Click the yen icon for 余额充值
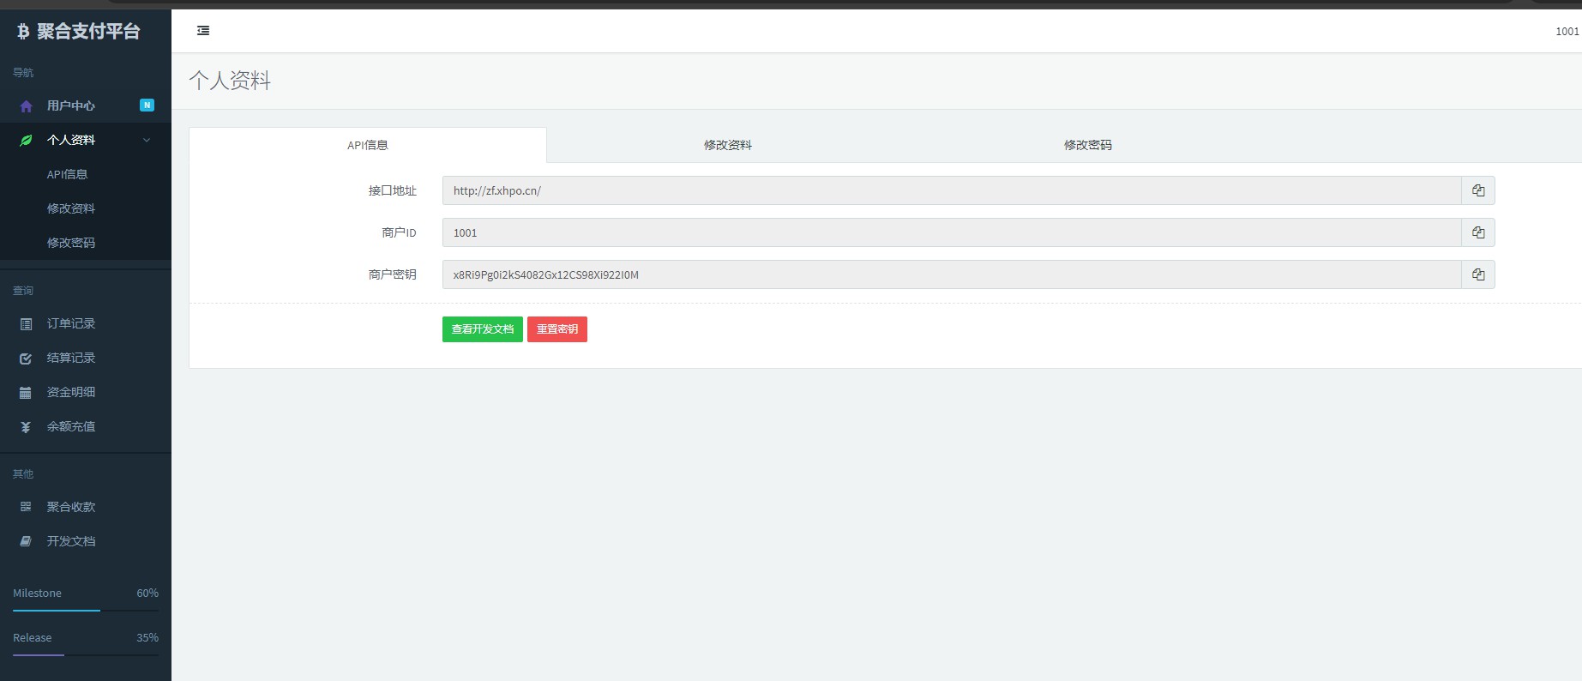1582x681 pixels. coord(26,427)
